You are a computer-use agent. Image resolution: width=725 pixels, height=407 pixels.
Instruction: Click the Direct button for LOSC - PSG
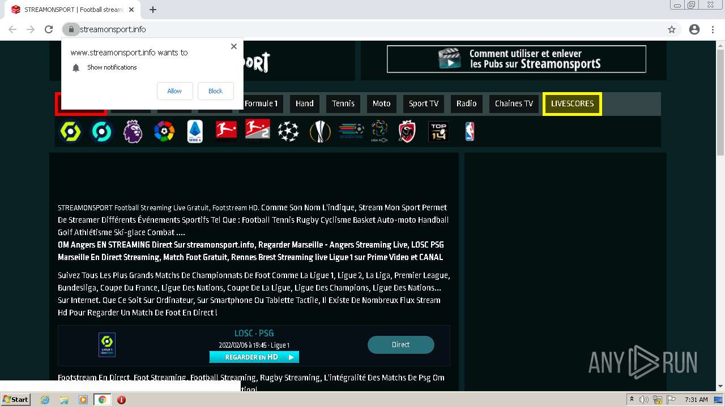tap(401, 345)
